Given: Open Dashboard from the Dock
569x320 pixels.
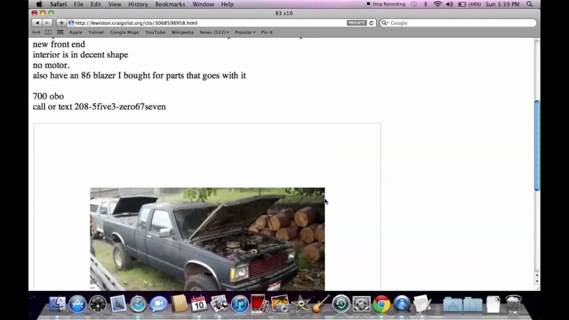Looking at the screenshot, I should (98, 304).
